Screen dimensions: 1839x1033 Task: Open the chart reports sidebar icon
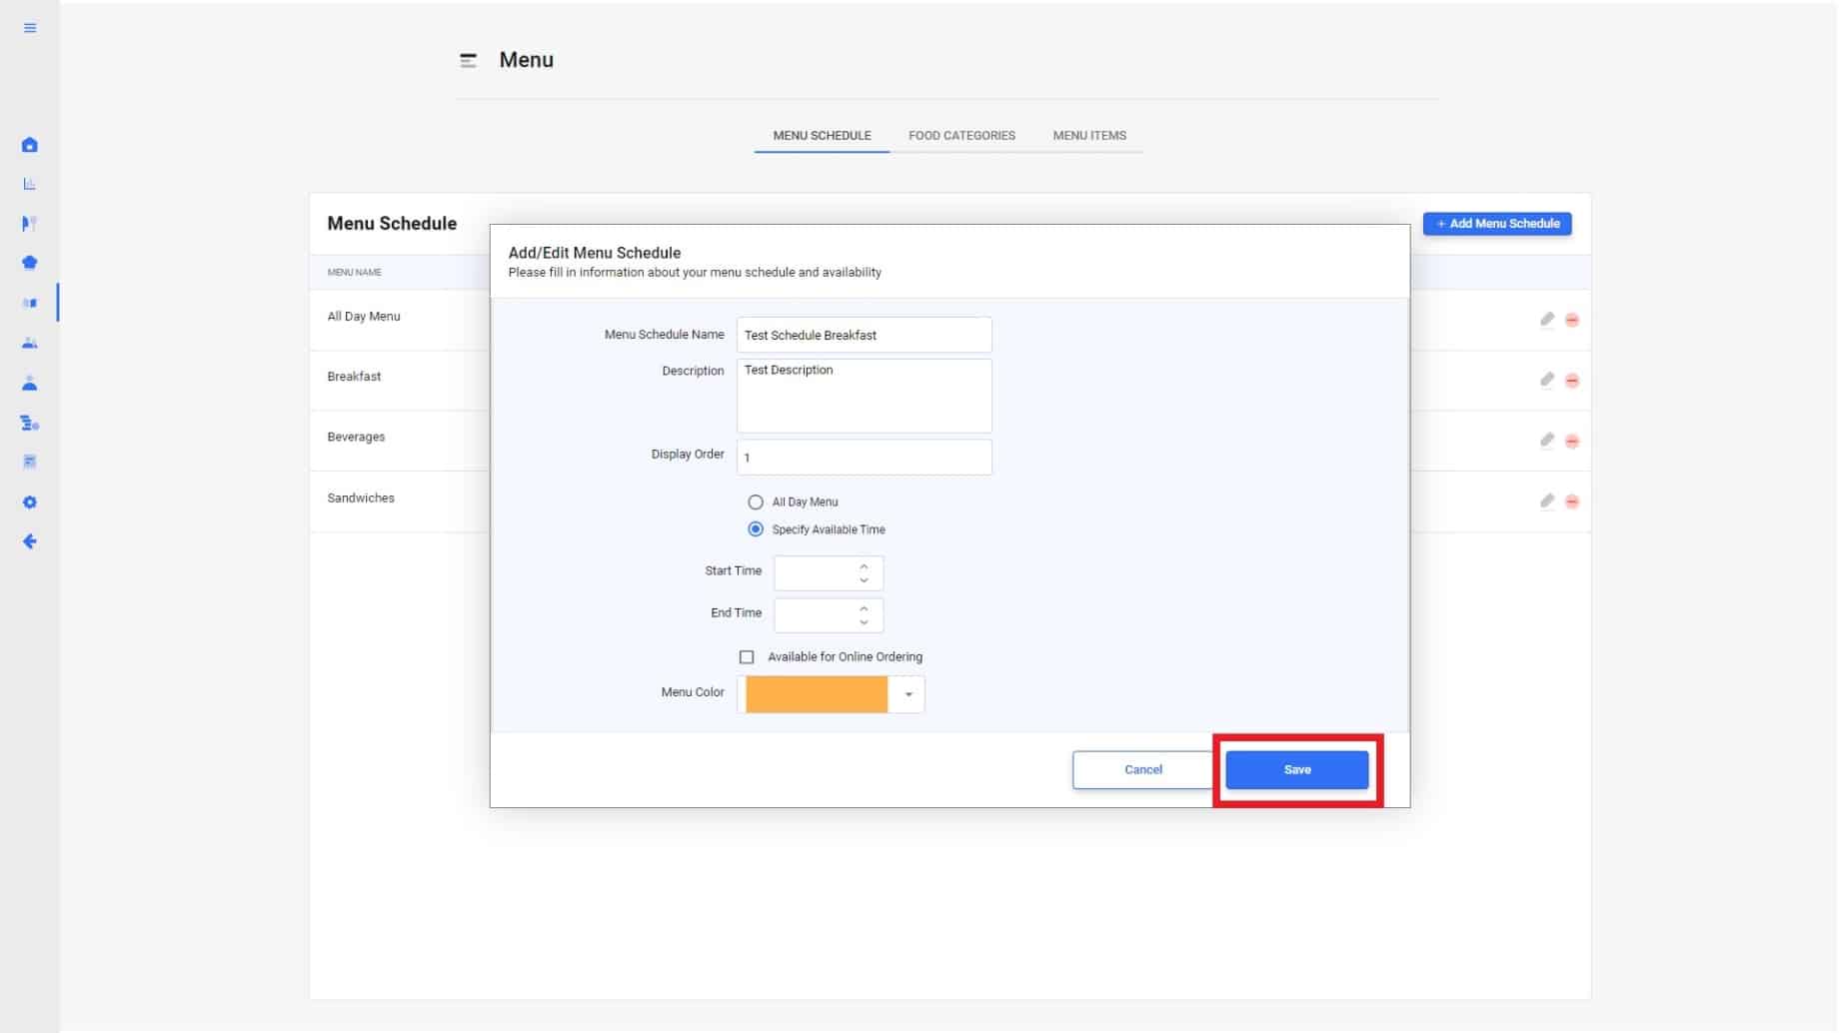click(30, 184)
